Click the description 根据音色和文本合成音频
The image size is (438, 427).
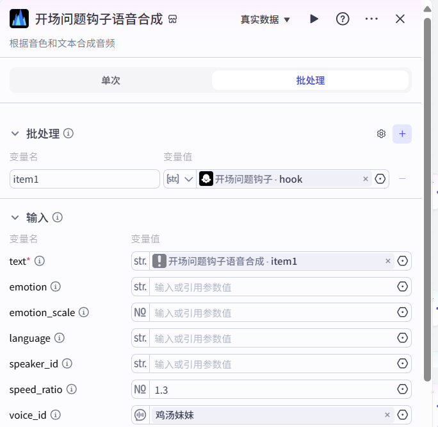tap(62, 44)
